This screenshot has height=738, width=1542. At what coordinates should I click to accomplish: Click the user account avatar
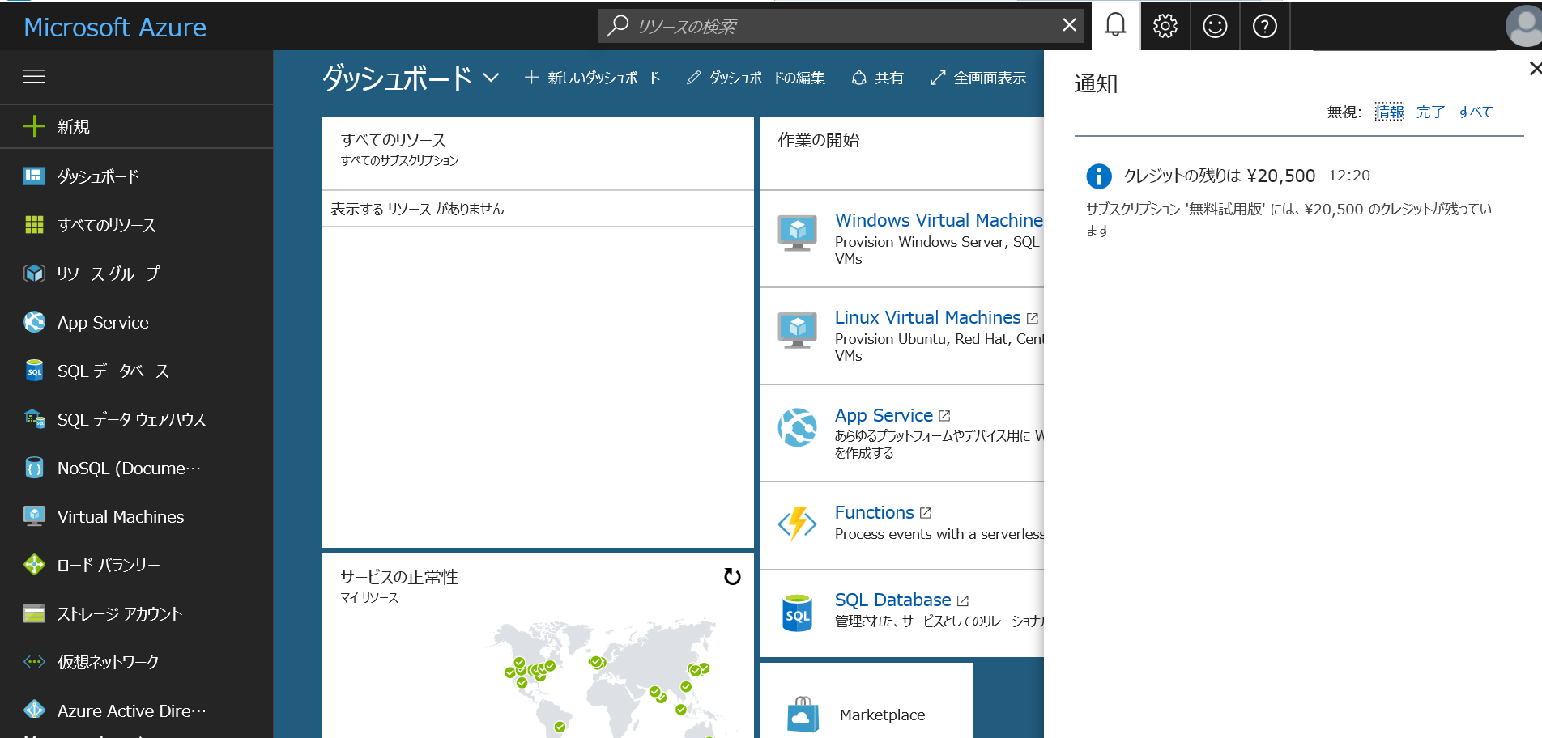(1523, 26)
